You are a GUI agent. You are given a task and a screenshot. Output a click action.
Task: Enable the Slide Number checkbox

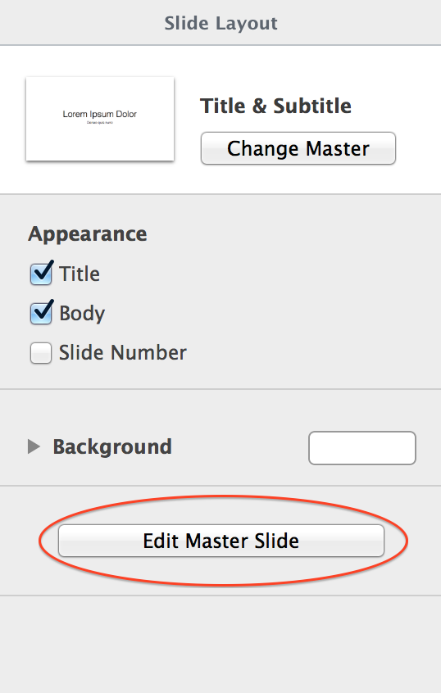[41, 353]
